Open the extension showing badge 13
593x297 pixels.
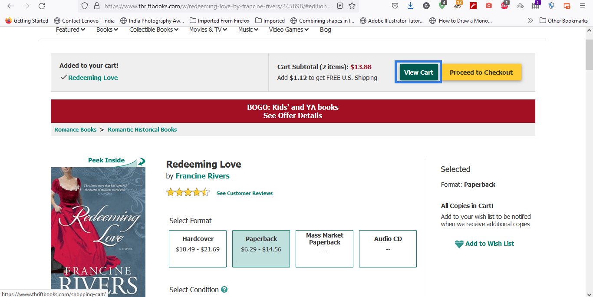click(x=458, y=6)
